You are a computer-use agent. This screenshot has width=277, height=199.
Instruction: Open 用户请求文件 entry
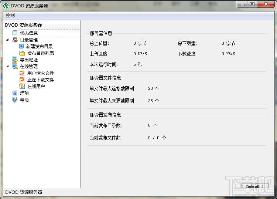(x=41, y=73)
